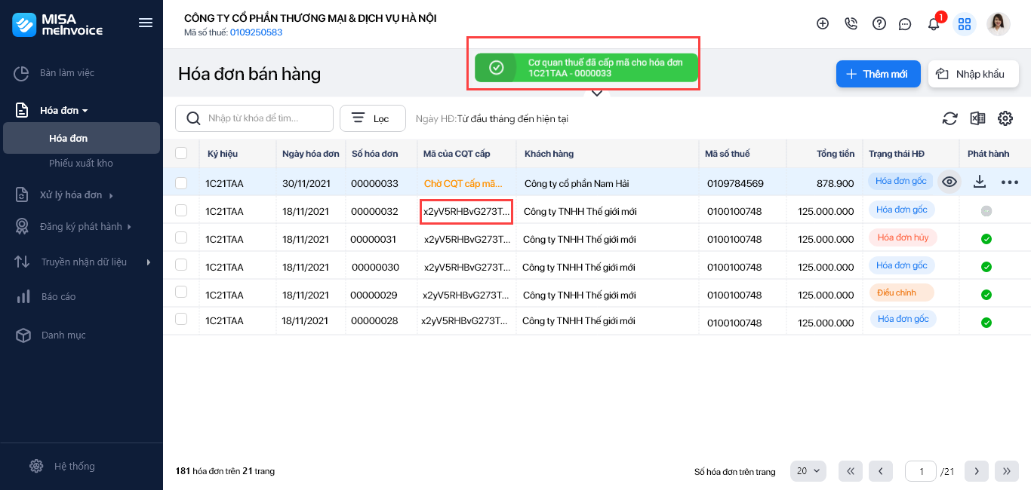Open the three-dot more options for first row
The height and width of the screenshot is (490, 1031).
1009,182
